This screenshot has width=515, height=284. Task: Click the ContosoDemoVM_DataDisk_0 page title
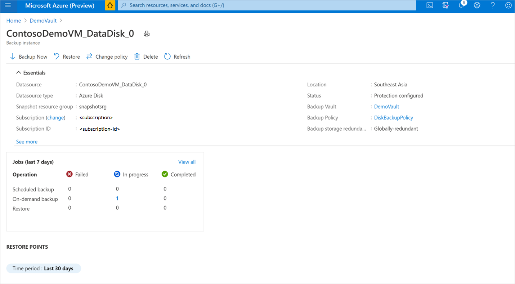pos(70,33)
